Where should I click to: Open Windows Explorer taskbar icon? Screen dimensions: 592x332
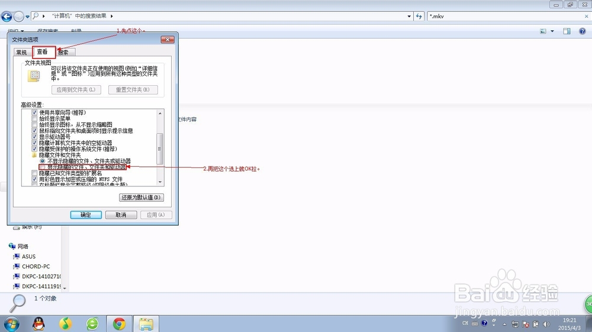[146, 324]
